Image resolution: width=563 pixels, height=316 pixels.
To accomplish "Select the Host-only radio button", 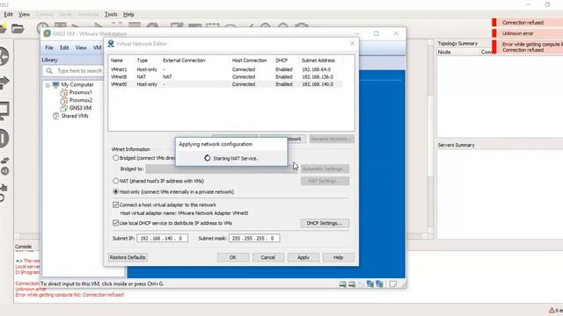I will tap(115, 192).
